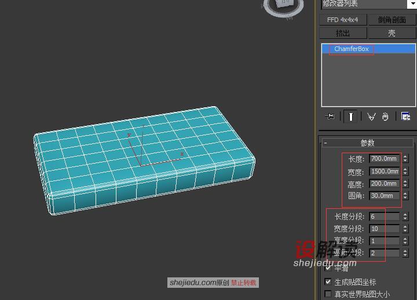Image resolution: width=417 pixels, height=300 pixels.
Task: Click the 挤出 (Extrude) button
Action: click(x=342, y=33)
